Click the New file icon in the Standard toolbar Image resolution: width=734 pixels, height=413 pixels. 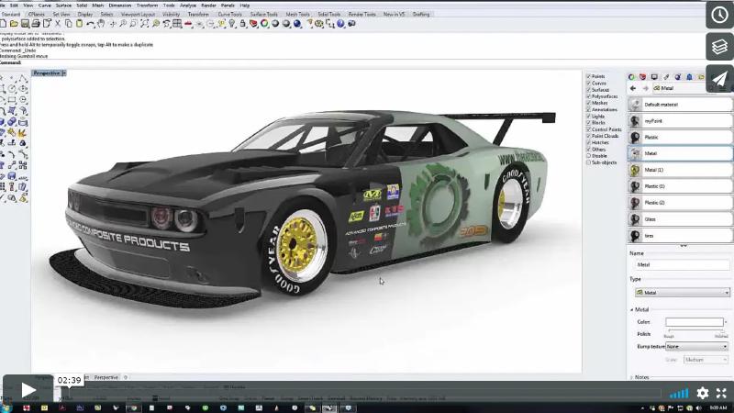4,24
